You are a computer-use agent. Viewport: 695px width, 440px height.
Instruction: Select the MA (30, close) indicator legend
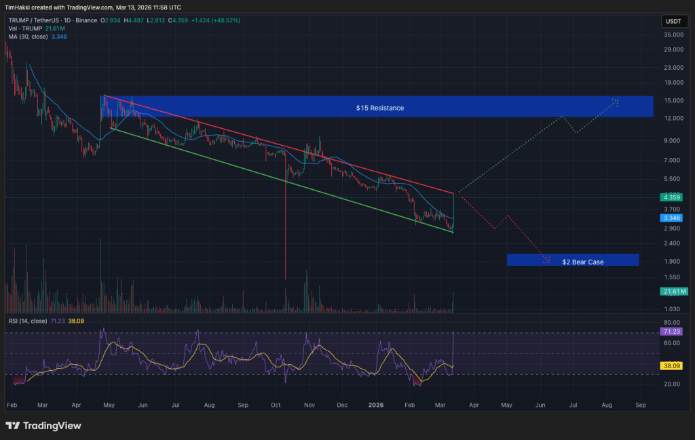click(x=27, y=37)
